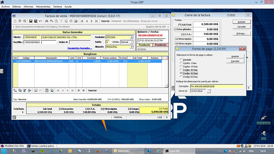The height and width of the screenshot is (154, 274).
Task: Click the undo icon in the invoice toolbar
Action: (x=41, y=21)
